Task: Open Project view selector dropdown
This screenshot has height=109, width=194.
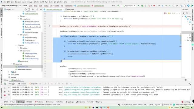Action: pos(9,9)
